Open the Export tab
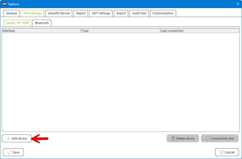 (x=121, y=13)
